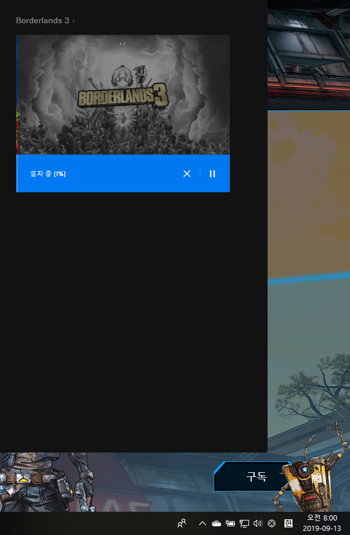Show hidden system tray icons
Viewport: 350px width, 535px height.
click(x=203, y=523)
